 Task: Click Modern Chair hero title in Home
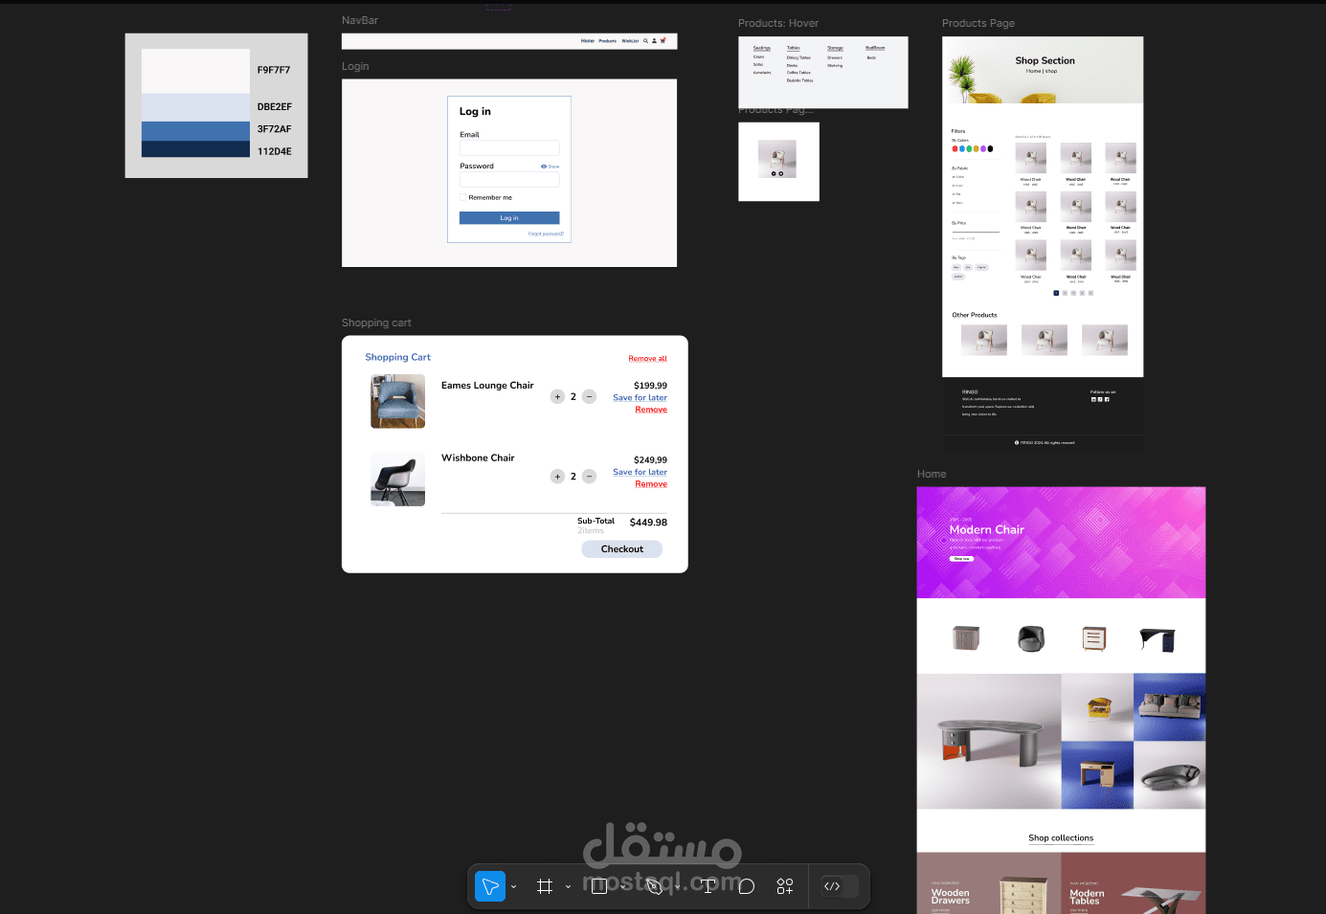click(987, 529)
